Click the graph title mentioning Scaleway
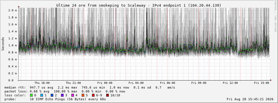 pos(139,6)
